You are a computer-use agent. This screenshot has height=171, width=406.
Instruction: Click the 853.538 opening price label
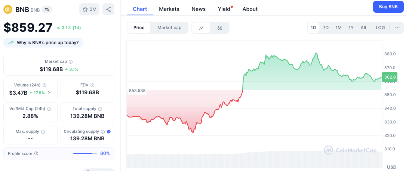point(137,91)
